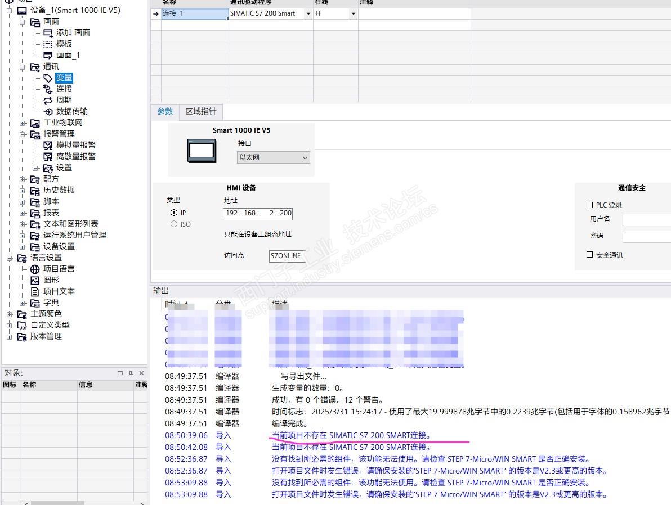Viewport: 671px width, 505px height.
Task: Click the 用户名 input field
Action: tap(647, 219)
